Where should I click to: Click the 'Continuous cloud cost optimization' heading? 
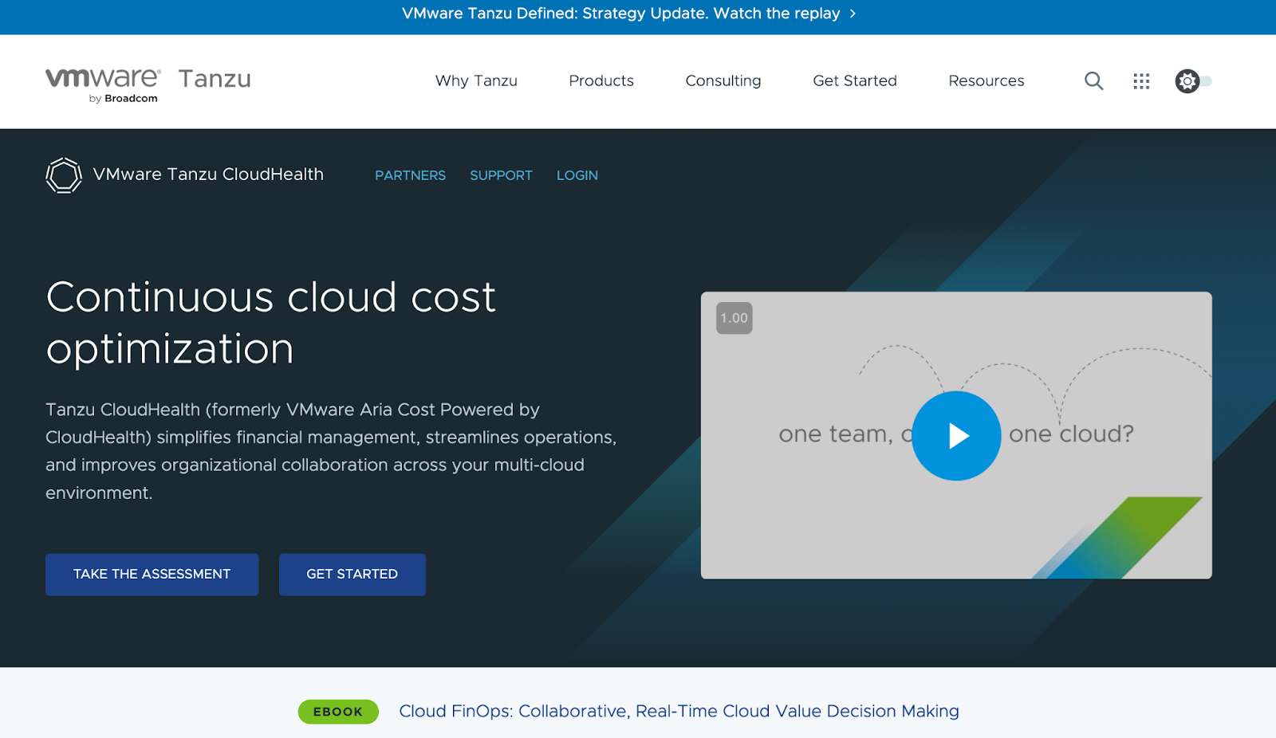pyautogui.click(x=271, y=323)
